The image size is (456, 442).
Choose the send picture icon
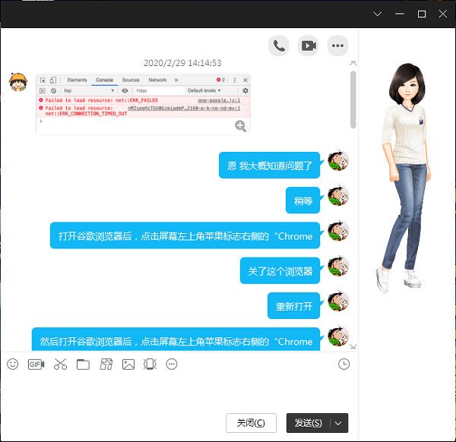(x=128, y=364)
